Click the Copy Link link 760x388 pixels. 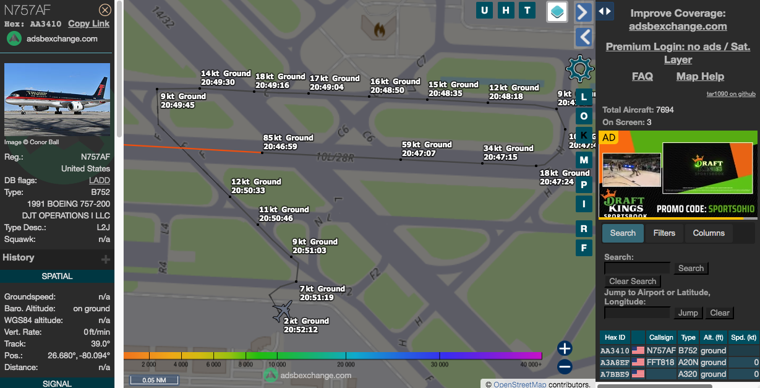click(88, 24)
